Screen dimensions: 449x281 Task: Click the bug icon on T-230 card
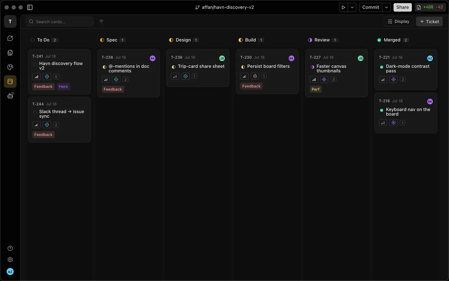255,76
